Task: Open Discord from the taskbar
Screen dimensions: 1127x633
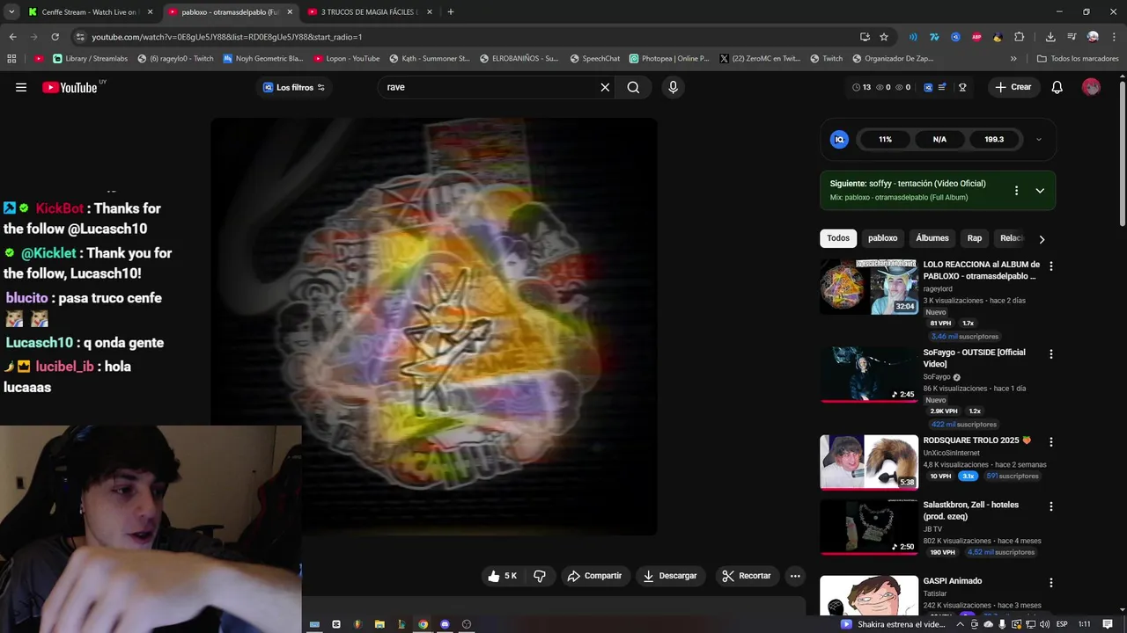Action: (445, 624)
